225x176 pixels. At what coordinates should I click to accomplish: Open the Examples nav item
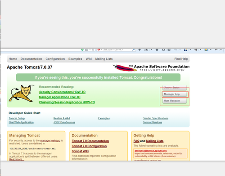75,59
